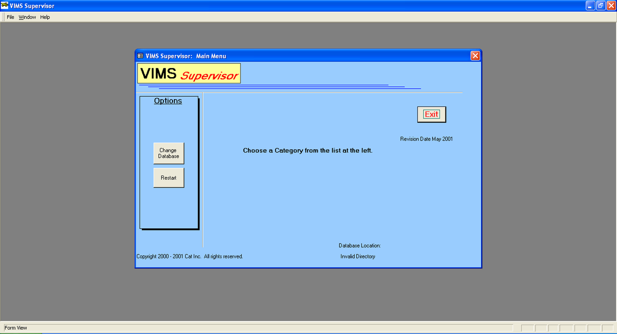Open the Window menu
The height and width of the screenshot is (334, 617).
point(27,17)
